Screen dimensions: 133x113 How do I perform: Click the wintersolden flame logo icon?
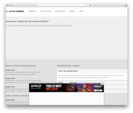coord(7,11)
